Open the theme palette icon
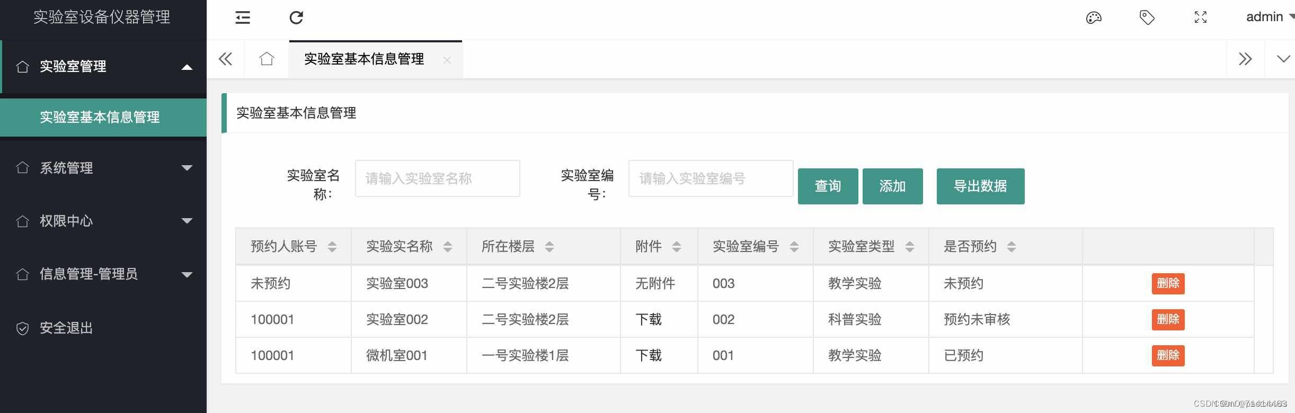The image size is (1295, 413). click(1094, 17)
